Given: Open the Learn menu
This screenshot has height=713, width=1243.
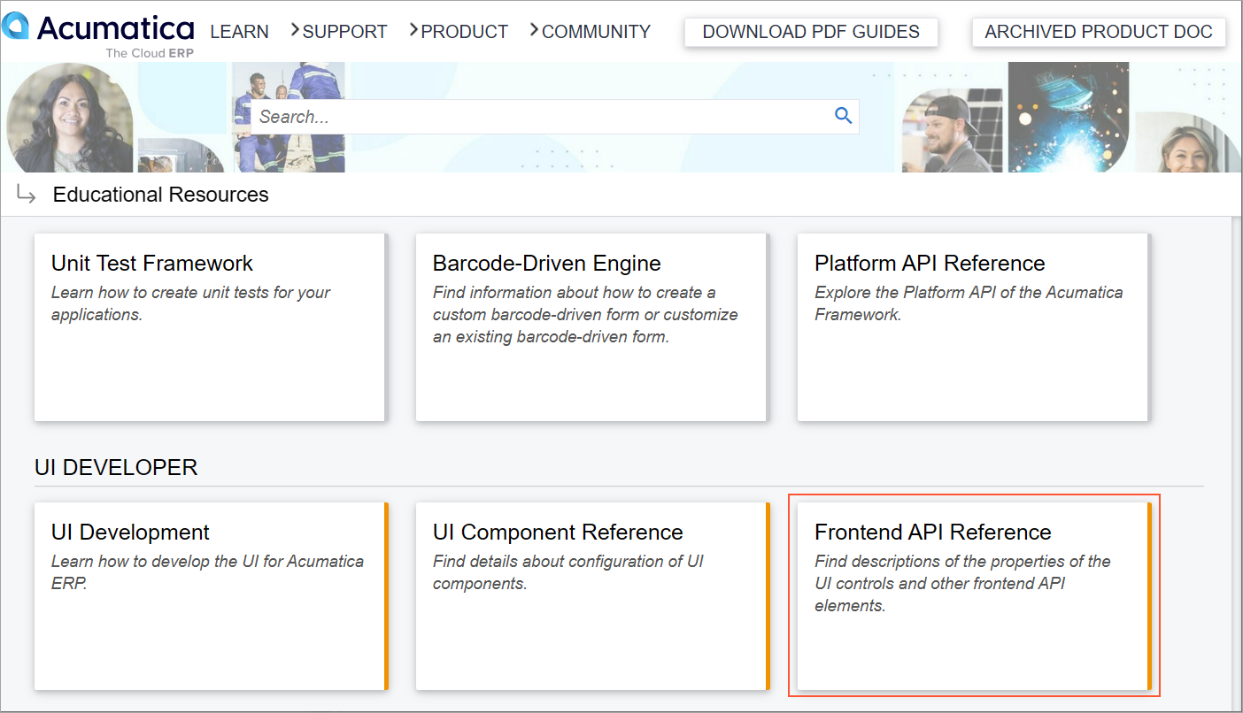Looking at the screenshot, I should tap(239, 32).
